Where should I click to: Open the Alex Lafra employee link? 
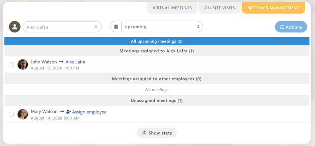pos(75,62)
